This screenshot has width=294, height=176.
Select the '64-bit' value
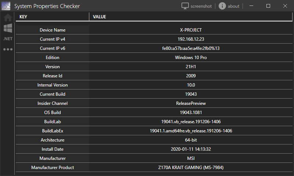[191, 140]
